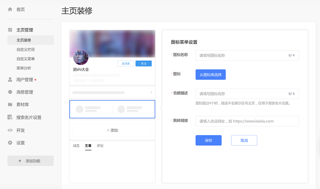Go to 自定义菜单 submenu item
This screenshot has height=189, width=320.
[25, 59]
